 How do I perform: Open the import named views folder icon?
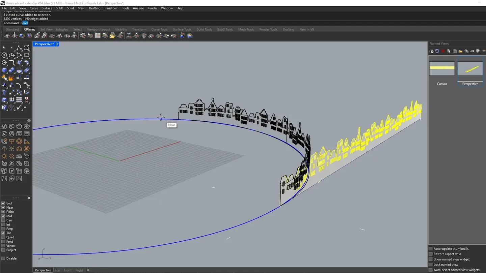tap(460, 51)
